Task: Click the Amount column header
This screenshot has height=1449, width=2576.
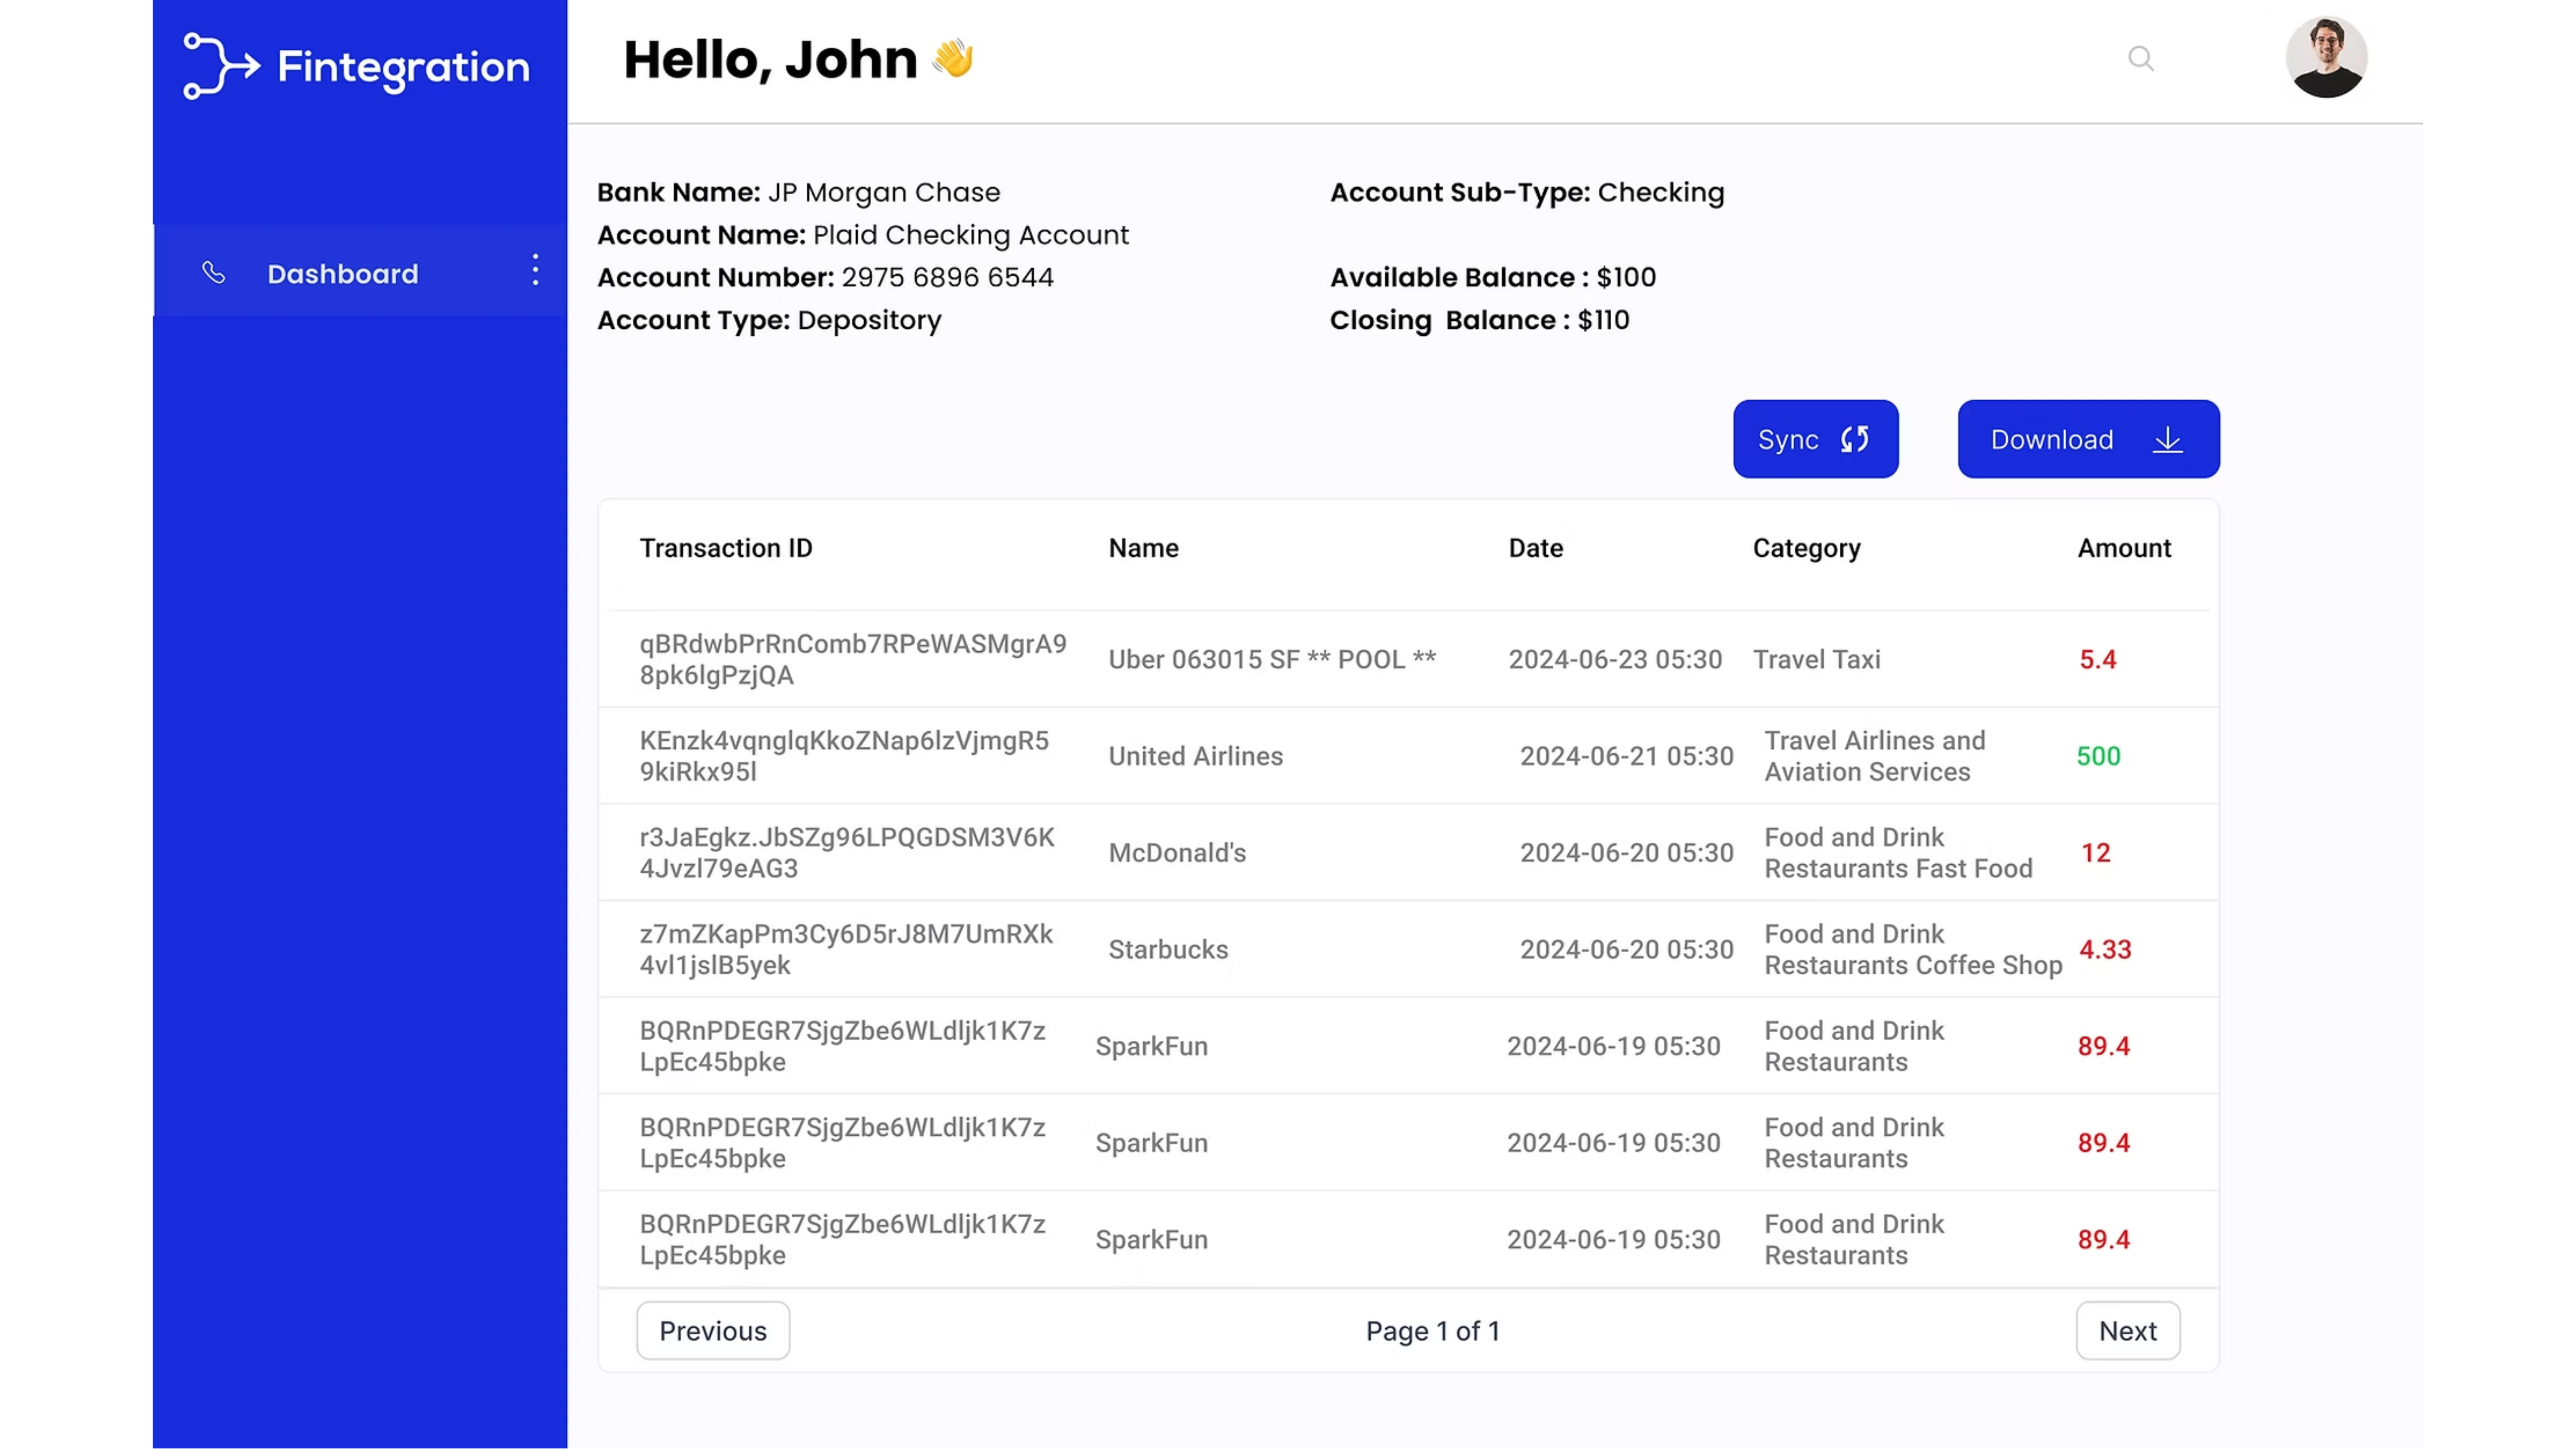Action: pos(2123,548)
